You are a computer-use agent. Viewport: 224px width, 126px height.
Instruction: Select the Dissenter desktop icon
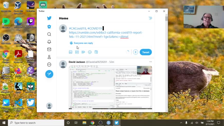(6, 23)
